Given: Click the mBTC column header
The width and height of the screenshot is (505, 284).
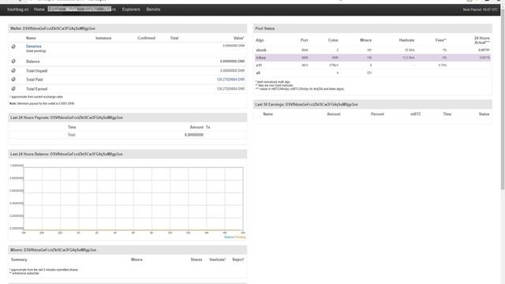Looking at the screenshot, I should click(416, 114).
